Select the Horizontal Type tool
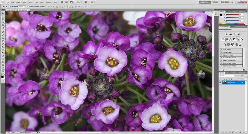 (x=3, y=59)
